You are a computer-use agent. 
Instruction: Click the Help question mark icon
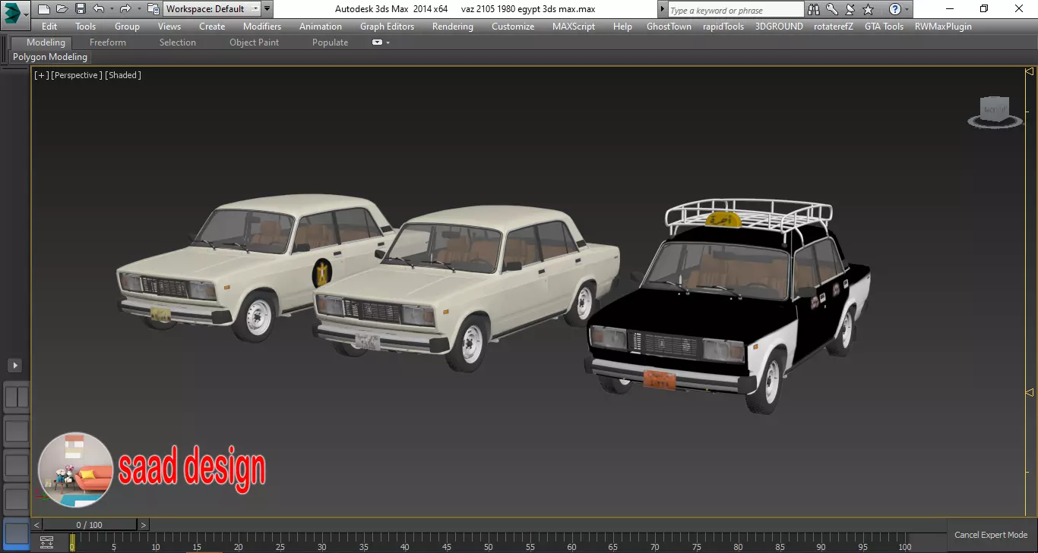[896, 9]
